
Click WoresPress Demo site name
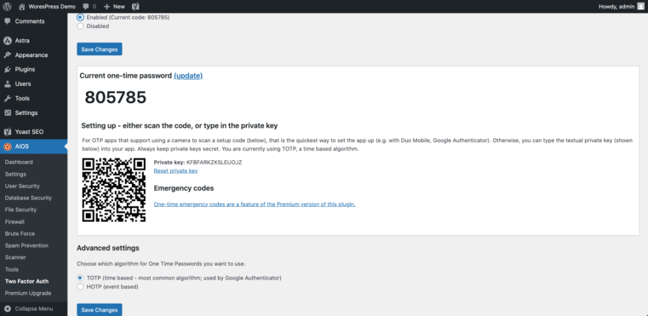[52, 7]
